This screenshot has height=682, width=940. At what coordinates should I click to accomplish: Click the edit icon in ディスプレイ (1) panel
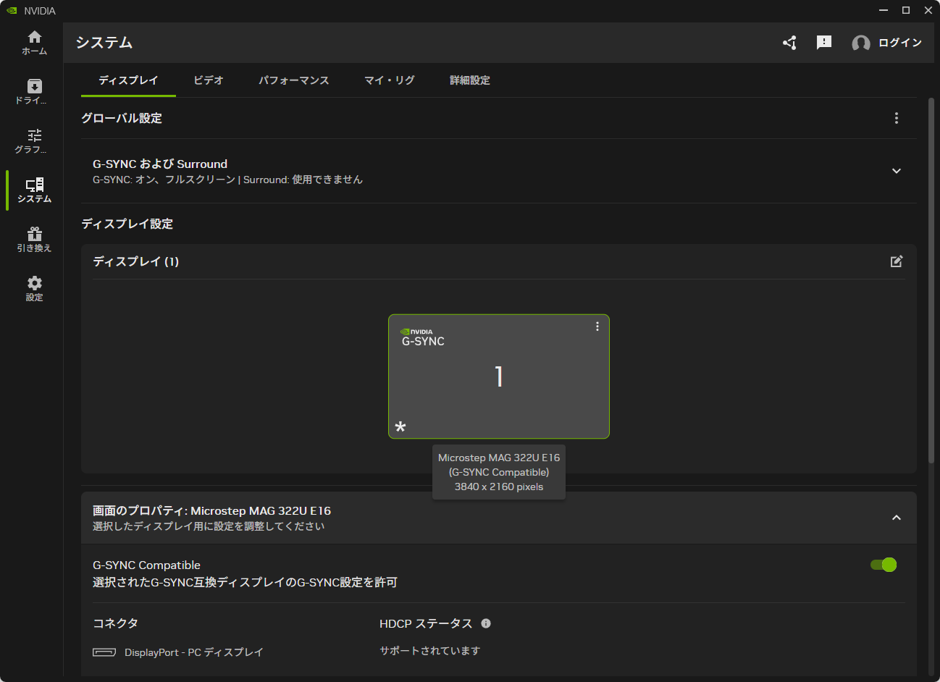[x=897, y=261]
